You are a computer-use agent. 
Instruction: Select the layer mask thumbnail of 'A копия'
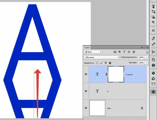click(x=116, y=74)
